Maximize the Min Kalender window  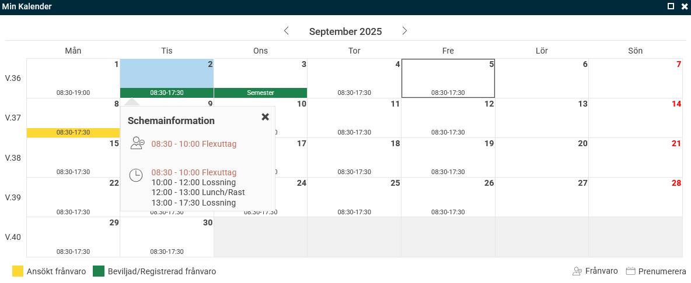point(671,6)
